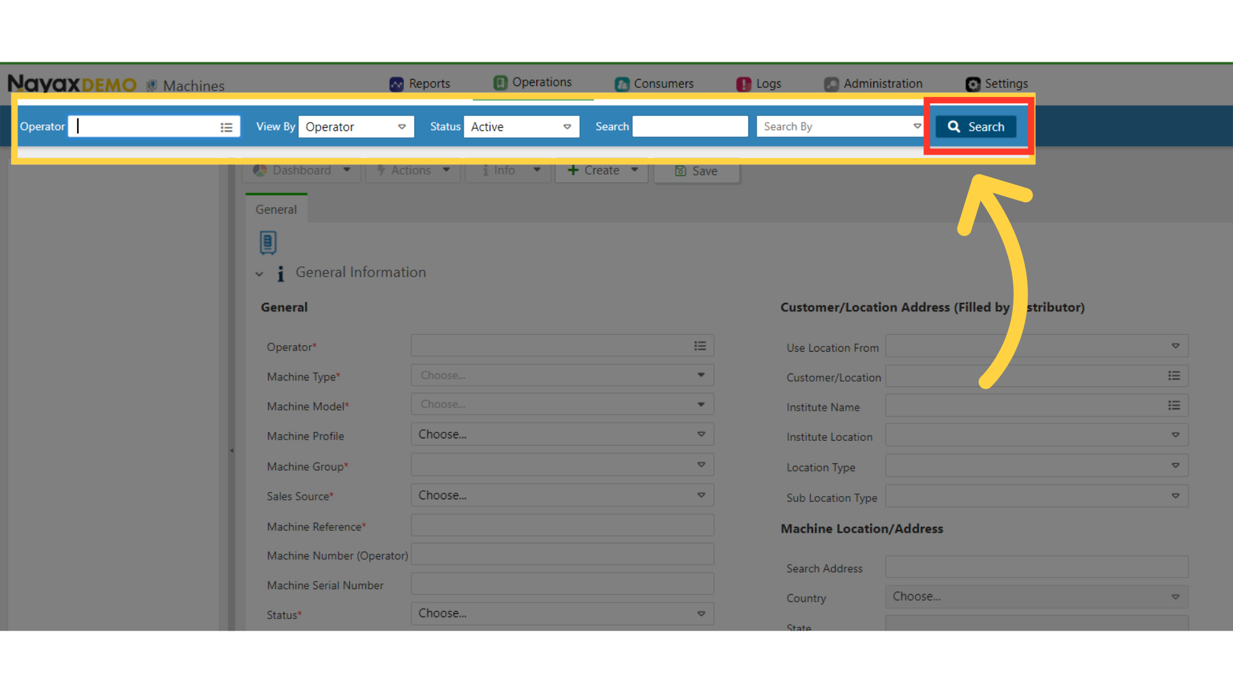
Task: Click the Administration wrench icon
Action: [x=832, y=84]
